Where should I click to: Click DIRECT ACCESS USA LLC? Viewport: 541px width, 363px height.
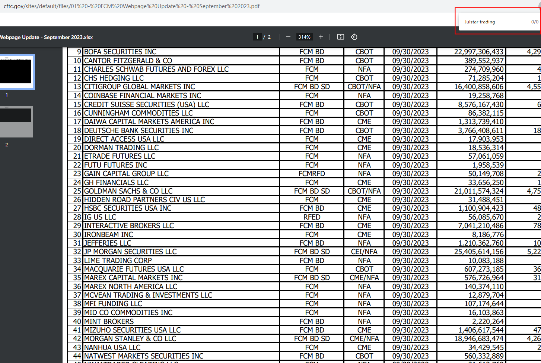coord(124,139)
